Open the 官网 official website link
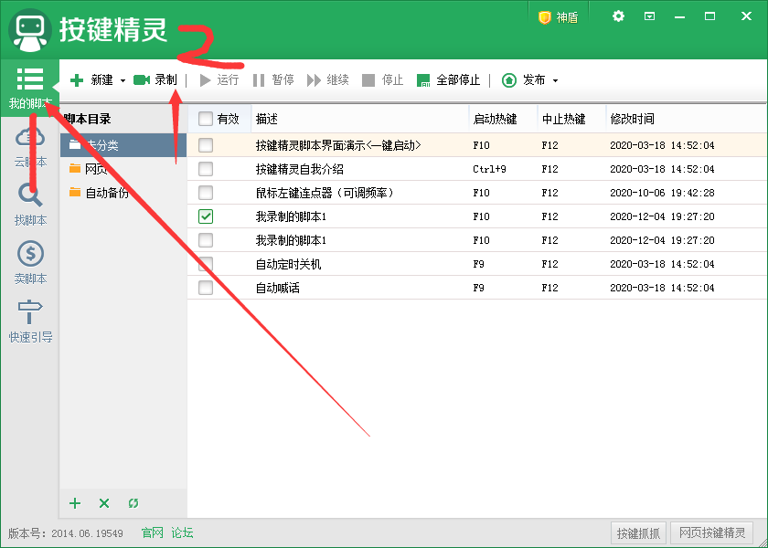768x548 pixels. (x=152, y=532)
